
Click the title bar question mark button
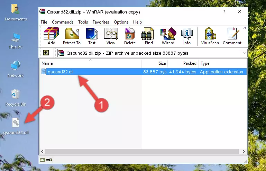tap(224, 11)
